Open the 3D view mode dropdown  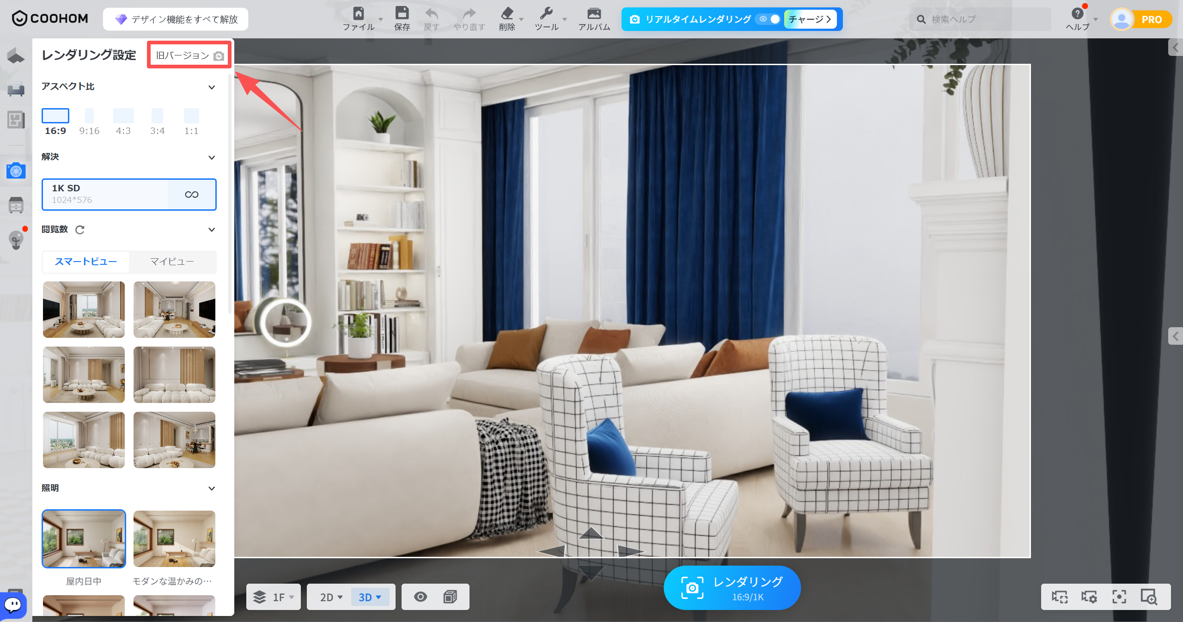[370, 597]
